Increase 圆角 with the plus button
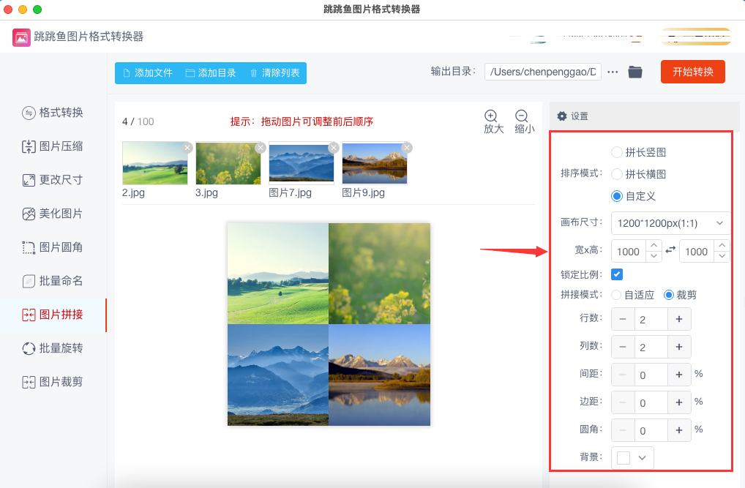The width and height of the screenshot is (745, 488). point(679,430)
